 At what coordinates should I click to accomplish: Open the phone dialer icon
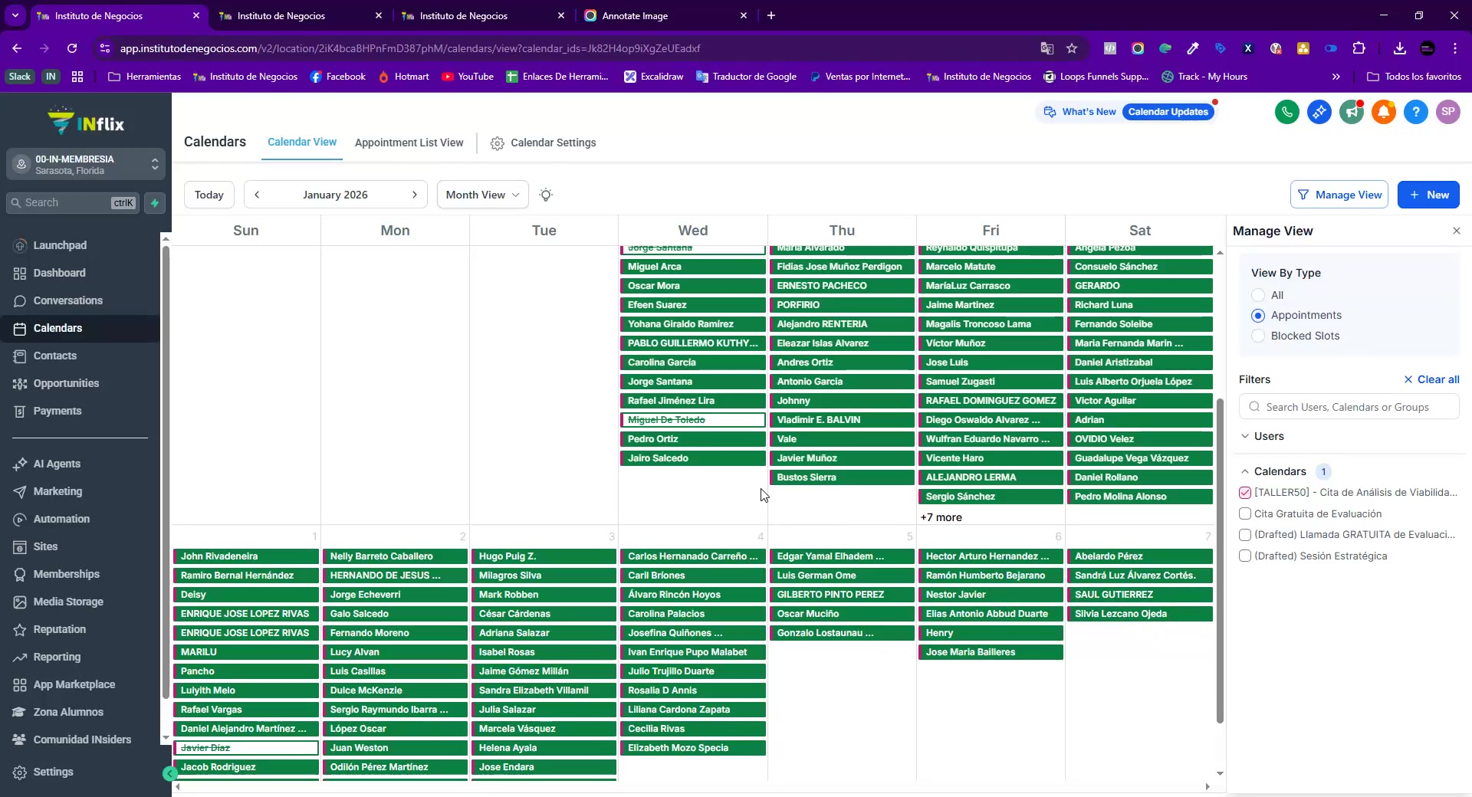[1287, 112]
